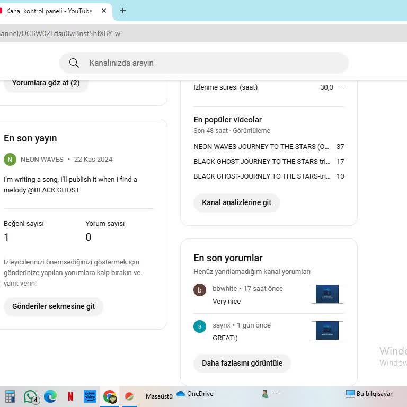Open the BLACK GHOST video with 17 views
Image resolution: width=407 pixels, height=407 pixels.
click(262, 162)
